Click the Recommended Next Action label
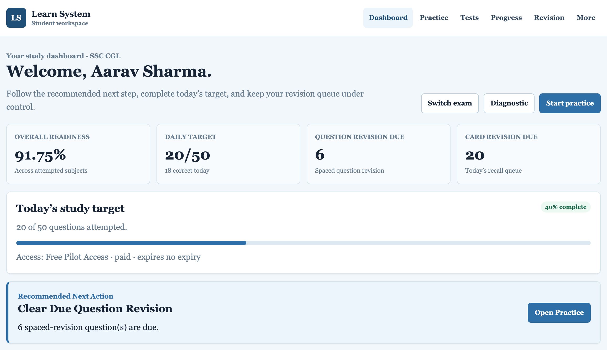Image resolution: width=607 pixels, height=350 pixels. coord(65,296)
